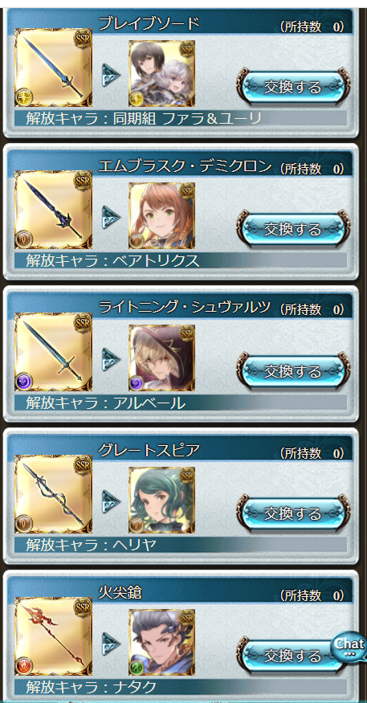Select the エムブラスク・デミクロン weapon icon

click(53, 210)
